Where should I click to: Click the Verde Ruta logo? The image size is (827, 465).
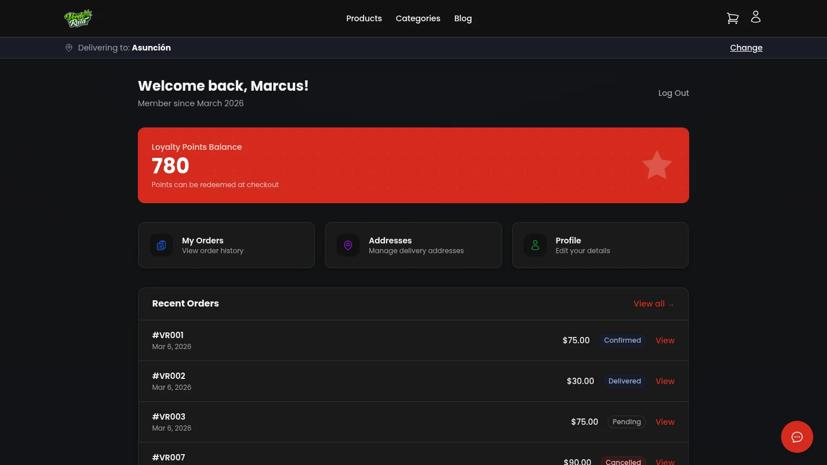(x=78, y=18)
